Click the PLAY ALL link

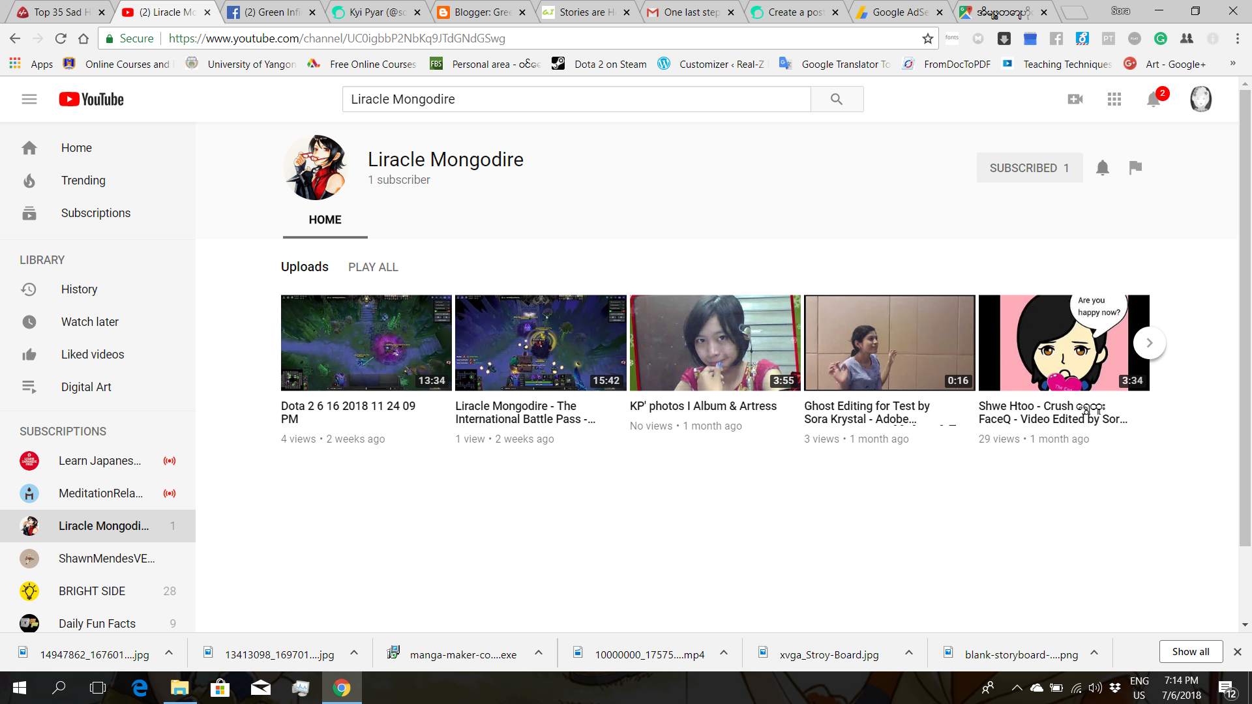pos(373,267)
